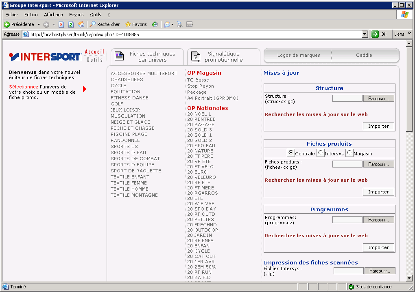415x292 pixels.
Task: Open the CHAUSSURES universe link
Action: click(x=127, y=79)
